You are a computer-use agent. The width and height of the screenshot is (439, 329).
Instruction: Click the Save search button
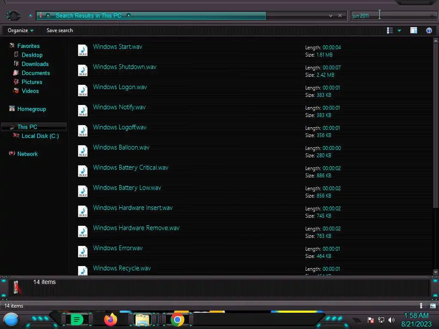tap(60, 30)
